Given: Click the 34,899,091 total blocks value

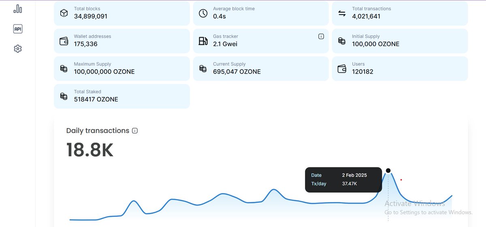Looking at the screenshot, I should point(91,17).
